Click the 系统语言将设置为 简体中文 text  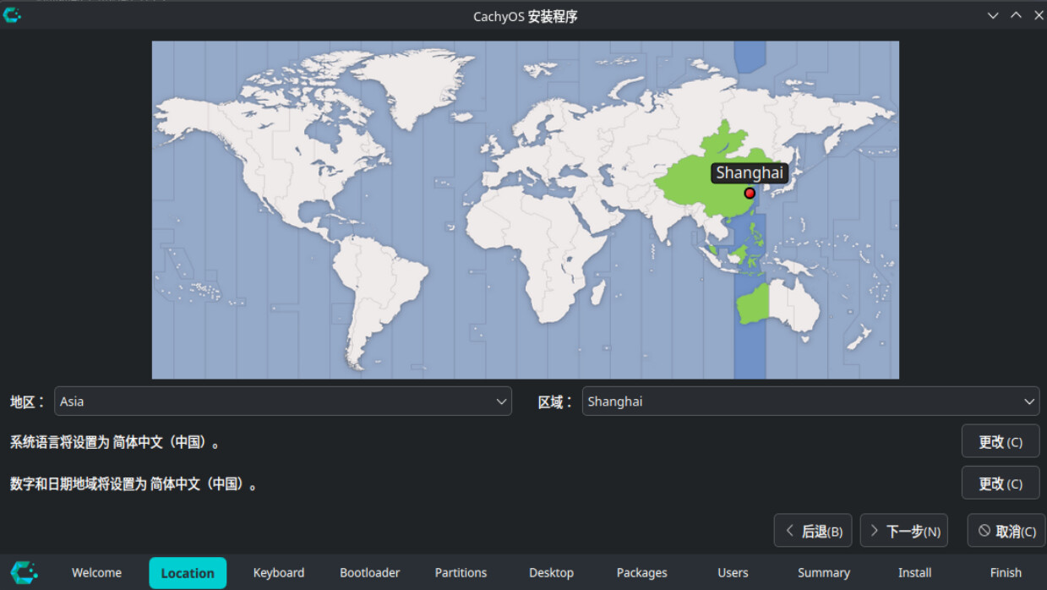point(116,442)
